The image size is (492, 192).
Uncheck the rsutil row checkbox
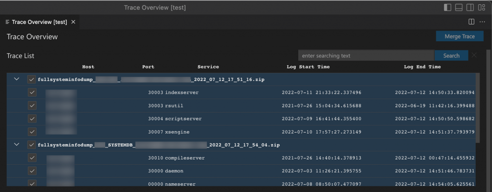[x=32, y=106]
